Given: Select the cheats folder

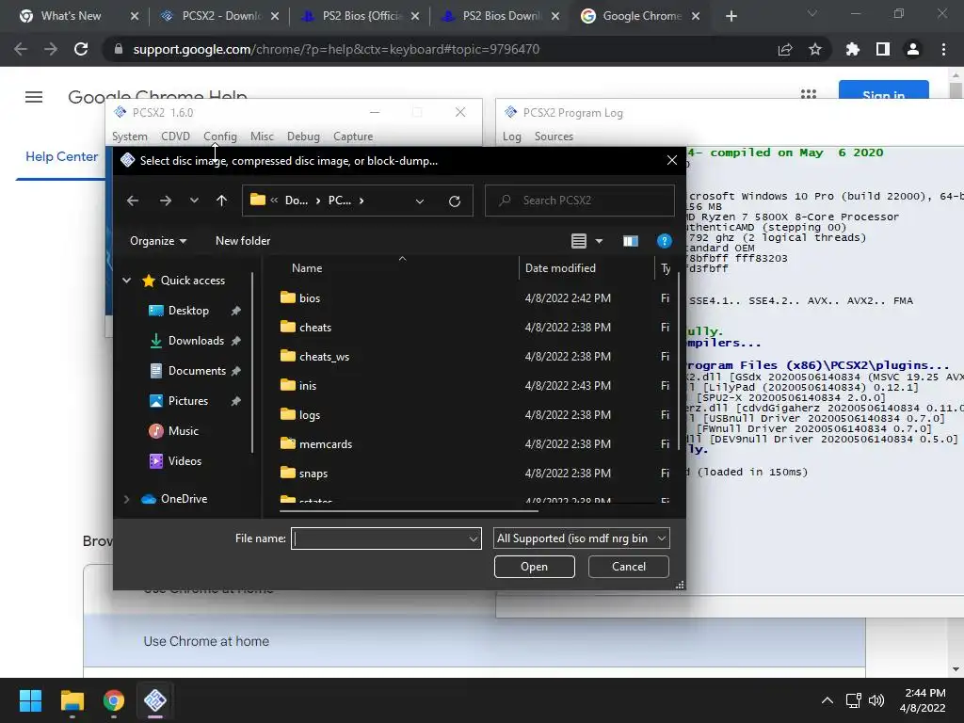Looking at the screenshot, I should [x=314, y=327].
